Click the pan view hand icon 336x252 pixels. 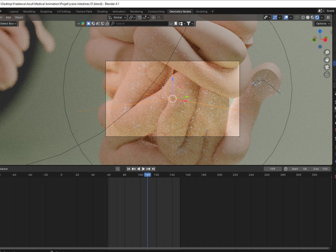click(327, 60)
